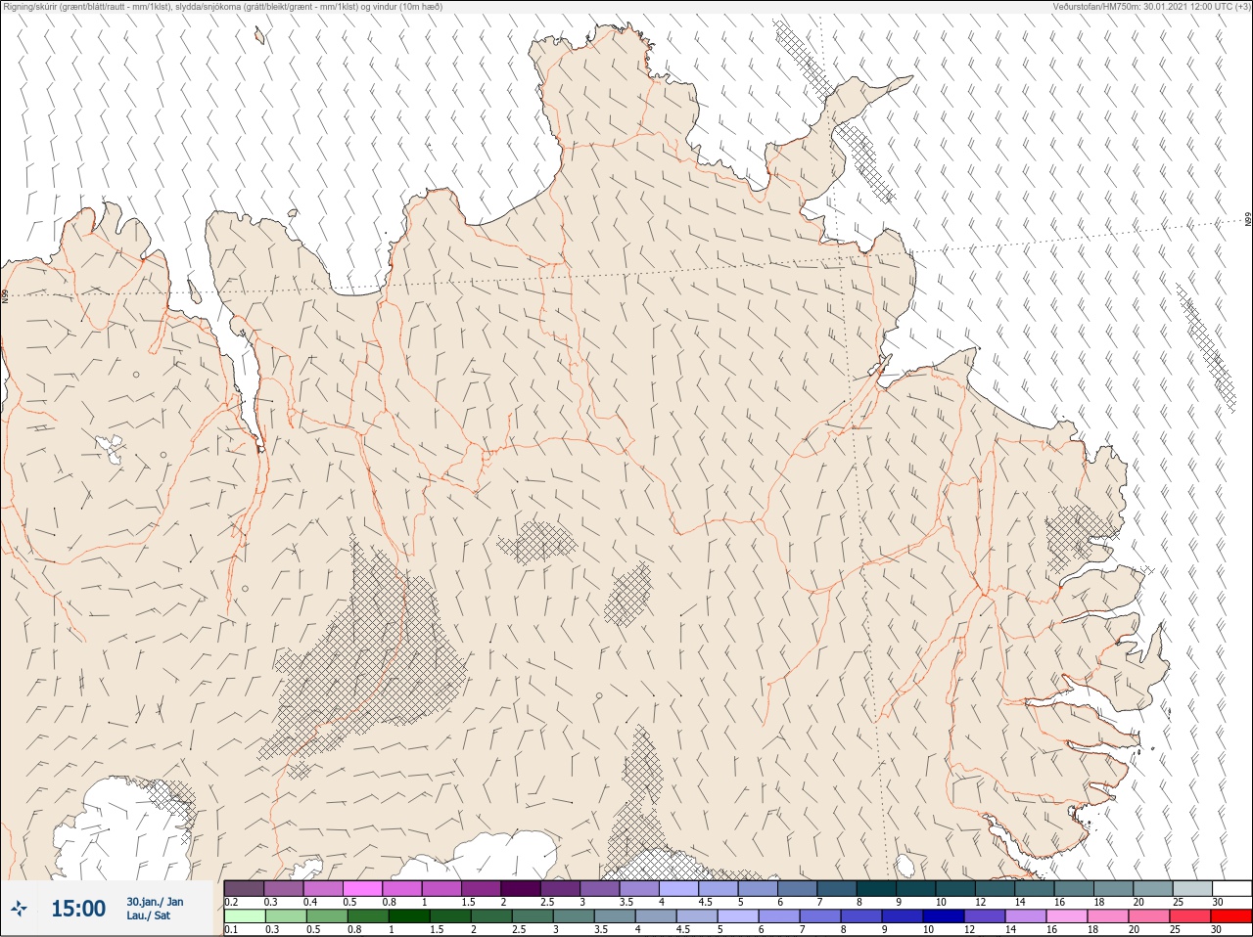
Task: Click the N99 label on the right map edge
Action: [x=1248, y=220]
